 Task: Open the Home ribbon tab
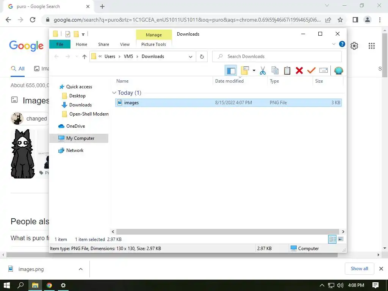(81, 44)
